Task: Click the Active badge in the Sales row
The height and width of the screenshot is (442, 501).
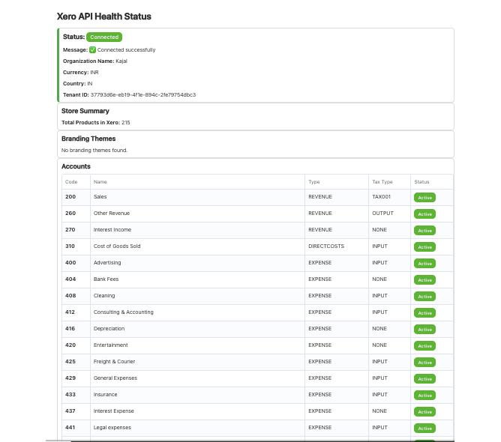Action: pos(424,198)
